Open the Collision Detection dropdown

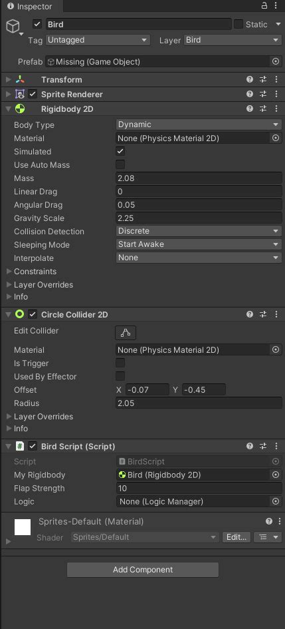[x=199, y=231]
